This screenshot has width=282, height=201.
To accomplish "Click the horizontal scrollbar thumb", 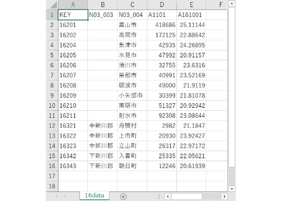I will [x=186, y=196].
